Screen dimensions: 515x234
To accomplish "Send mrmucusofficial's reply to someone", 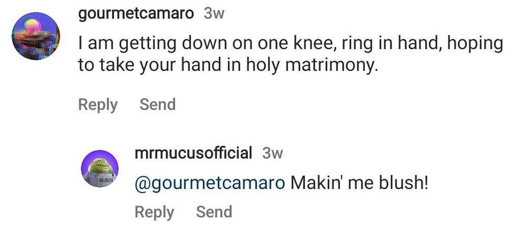I will [x=213, y=211].
